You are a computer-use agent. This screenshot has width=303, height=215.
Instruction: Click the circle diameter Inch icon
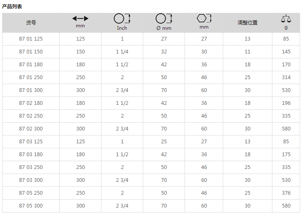point(122,19)
